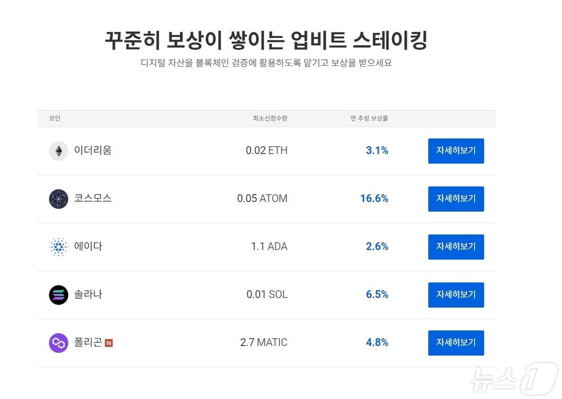Click the 코인 column header
The height and width of the screenshot is (399, 562).
[x=55, y=118]
